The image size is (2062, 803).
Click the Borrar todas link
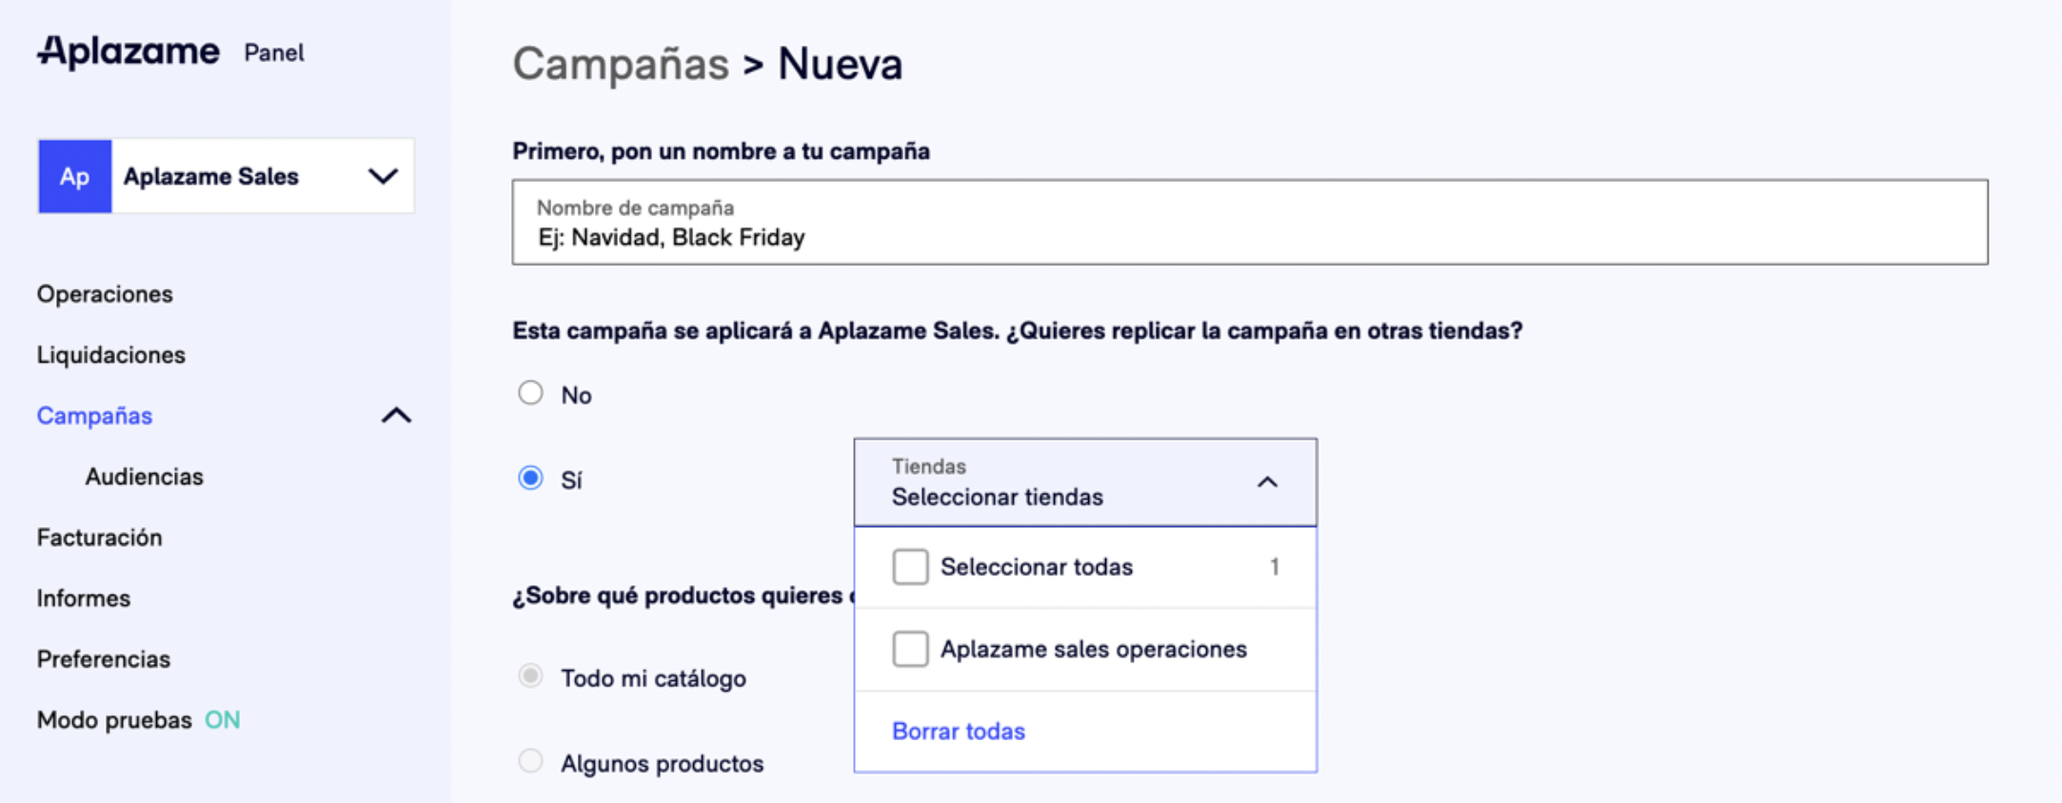pyautogui.click(x=958, y=732)
